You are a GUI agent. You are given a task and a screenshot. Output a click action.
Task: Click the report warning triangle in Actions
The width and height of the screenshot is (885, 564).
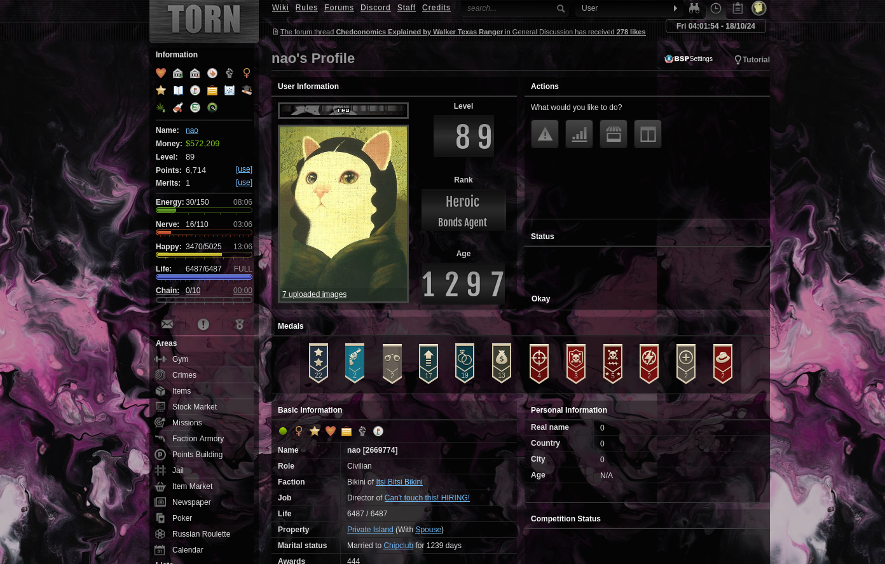(x=545, y=134)
